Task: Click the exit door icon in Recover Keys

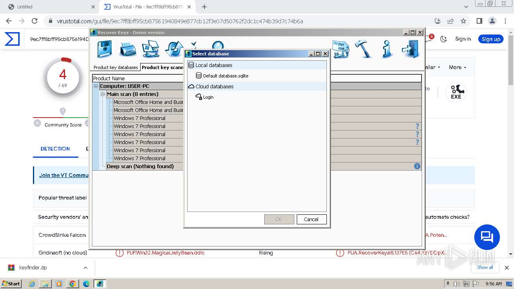Action: point(410,49)
